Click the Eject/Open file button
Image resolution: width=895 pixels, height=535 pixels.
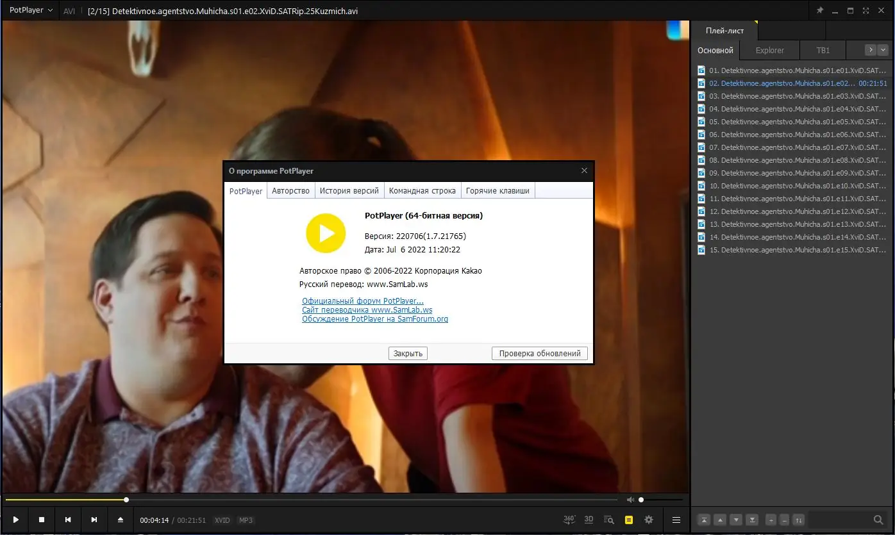pos(121,520)
